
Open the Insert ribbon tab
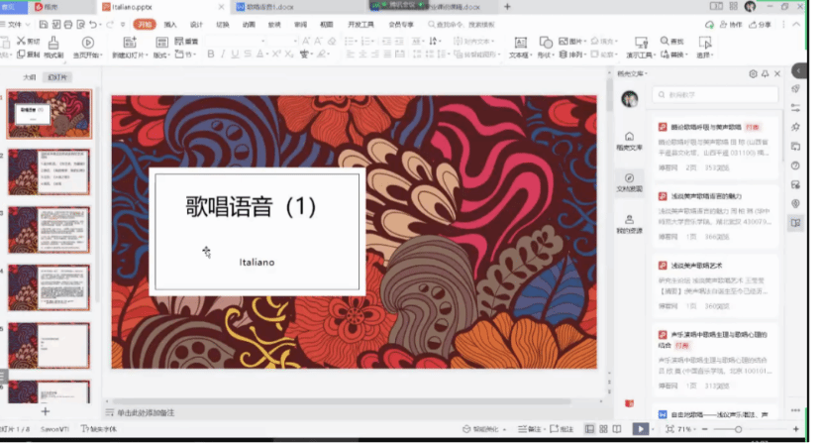click(171, 24)
